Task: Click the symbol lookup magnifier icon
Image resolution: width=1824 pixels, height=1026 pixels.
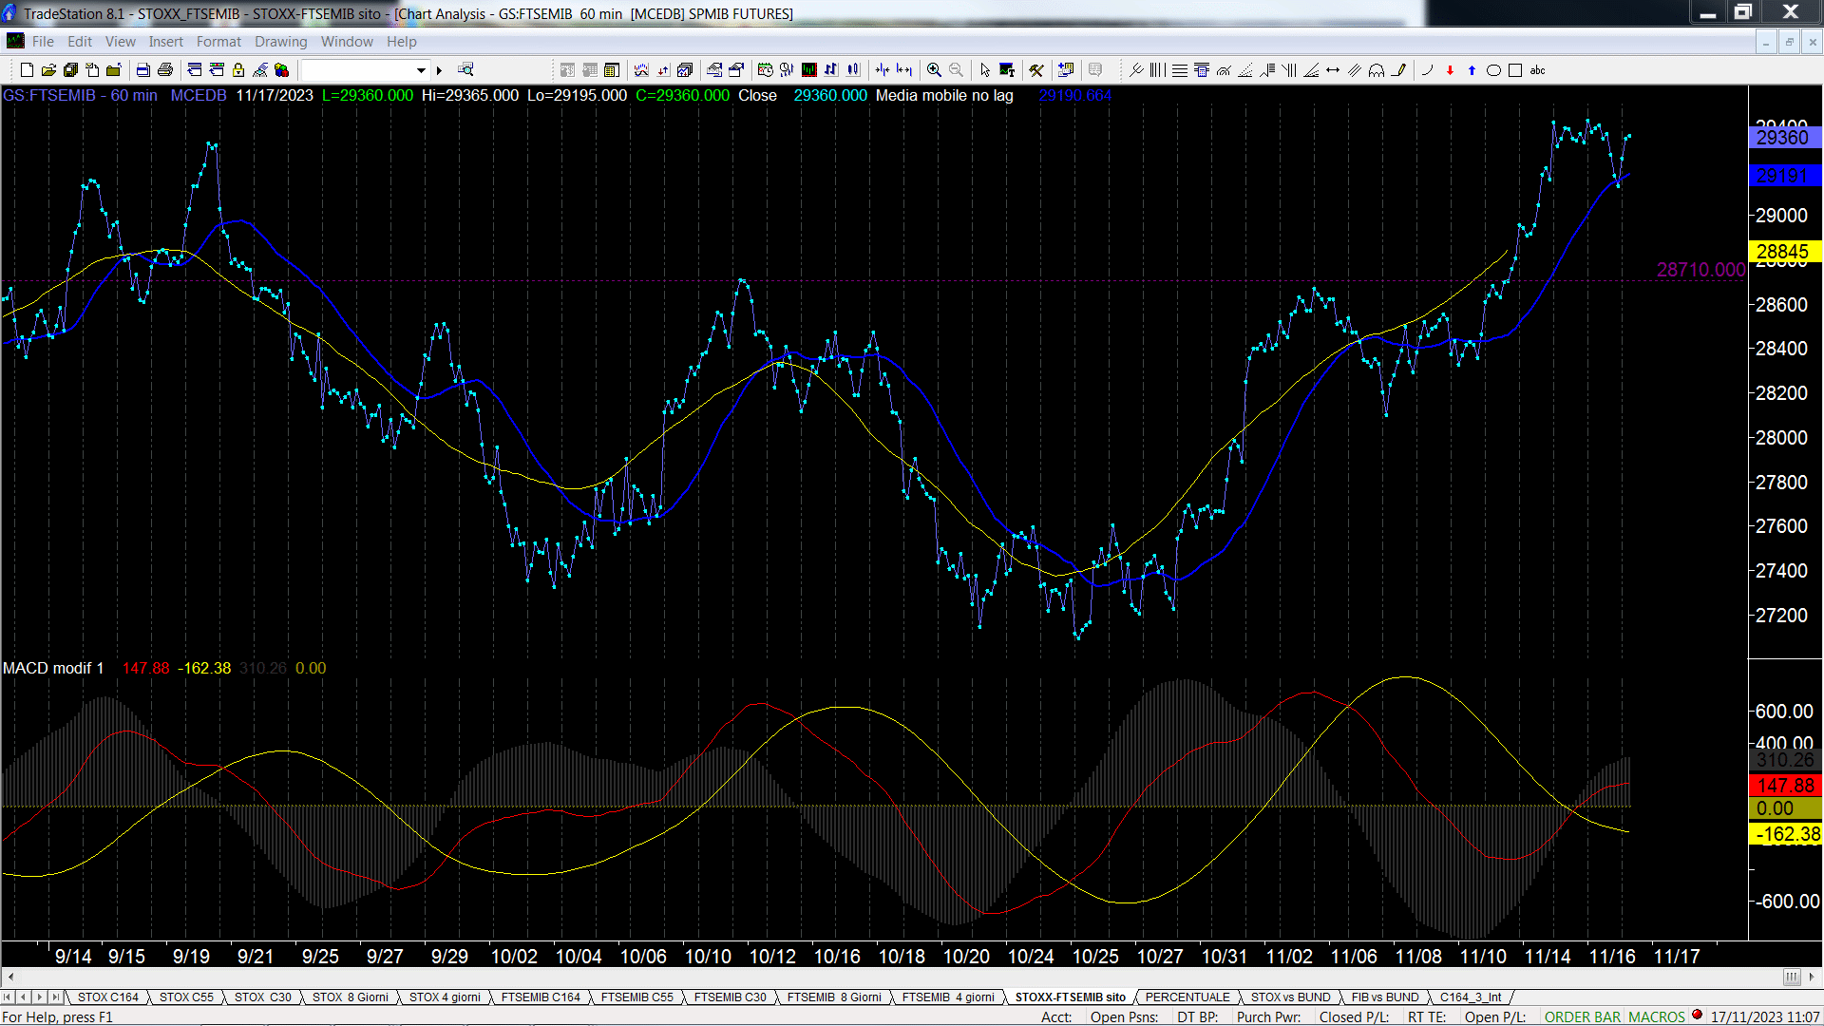Action: point(465,69)
